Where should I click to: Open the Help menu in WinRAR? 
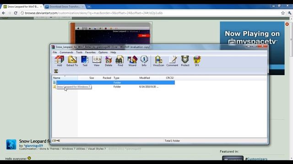coord(113,52)
